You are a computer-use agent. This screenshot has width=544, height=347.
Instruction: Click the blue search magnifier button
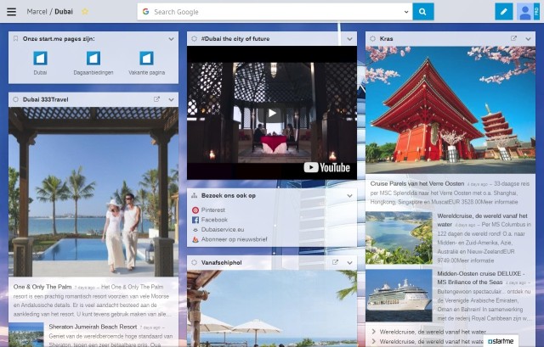423,12
